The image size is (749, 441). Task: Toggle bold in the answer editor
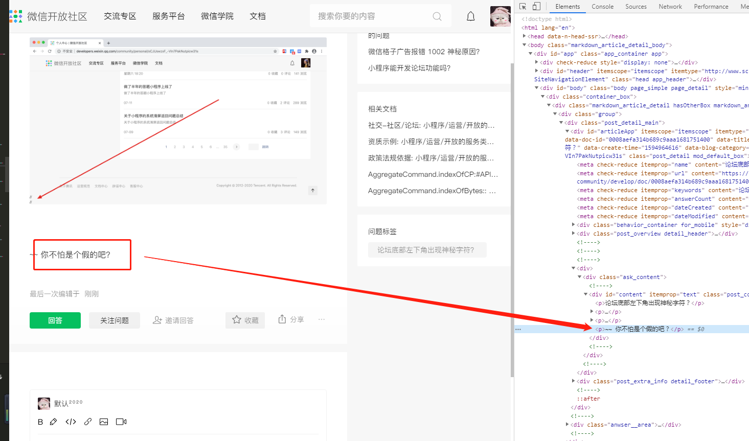40,422
